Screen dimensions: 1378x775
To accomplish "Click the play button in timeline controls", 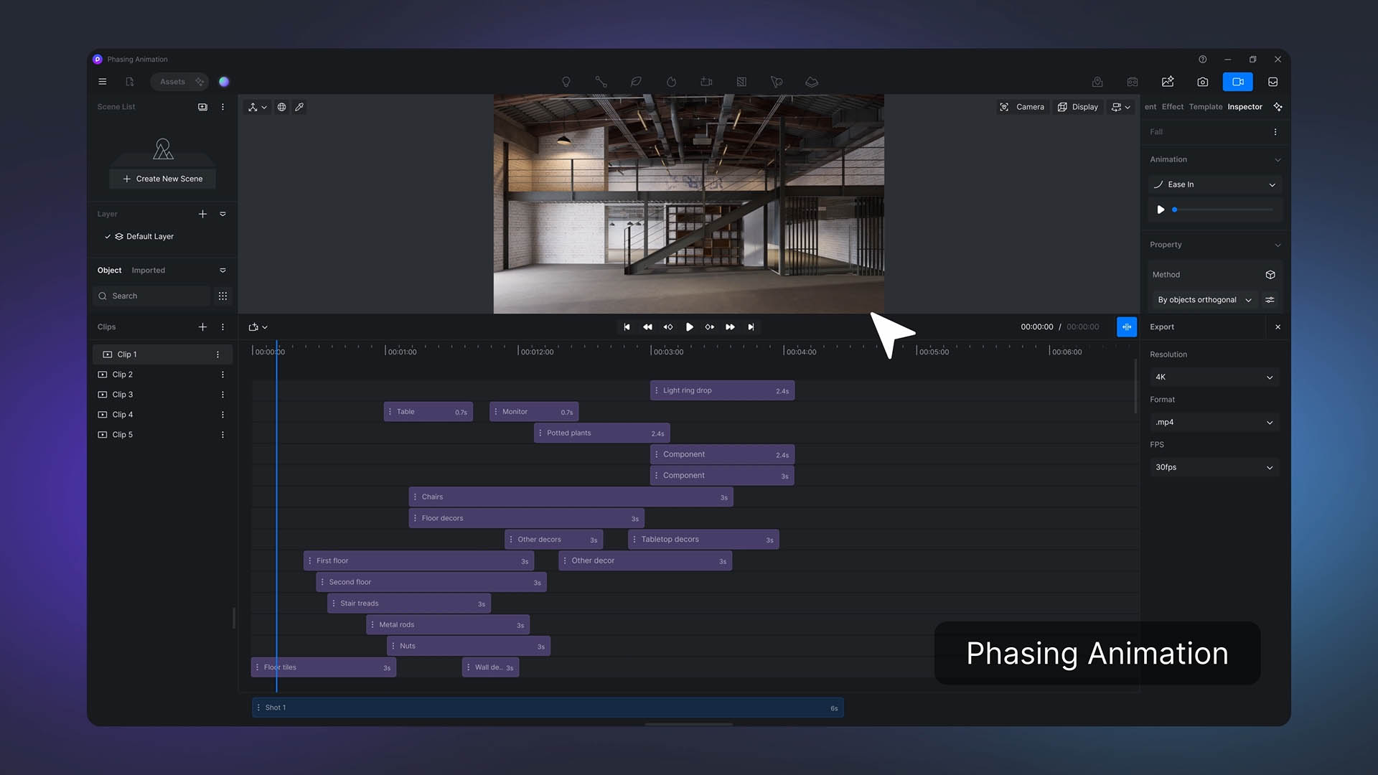I will pos(689,327).
